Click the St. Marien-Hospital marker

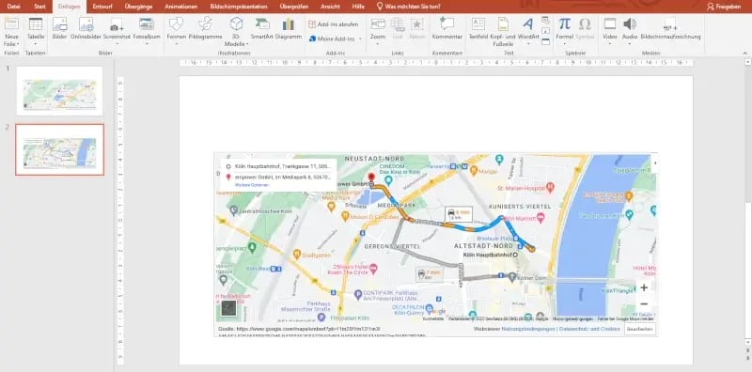pyautogui.click(x=550, y=187)
